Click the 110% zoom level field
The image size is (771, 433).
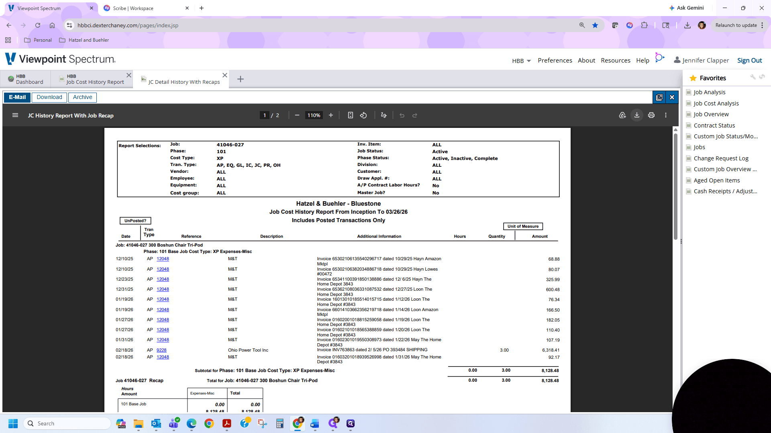point(314,115)
